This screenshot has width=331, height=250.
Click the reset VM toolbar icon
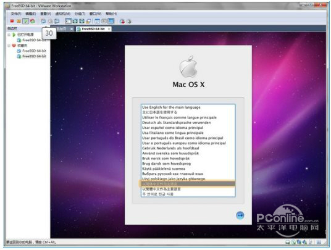[x=32, y=21]
